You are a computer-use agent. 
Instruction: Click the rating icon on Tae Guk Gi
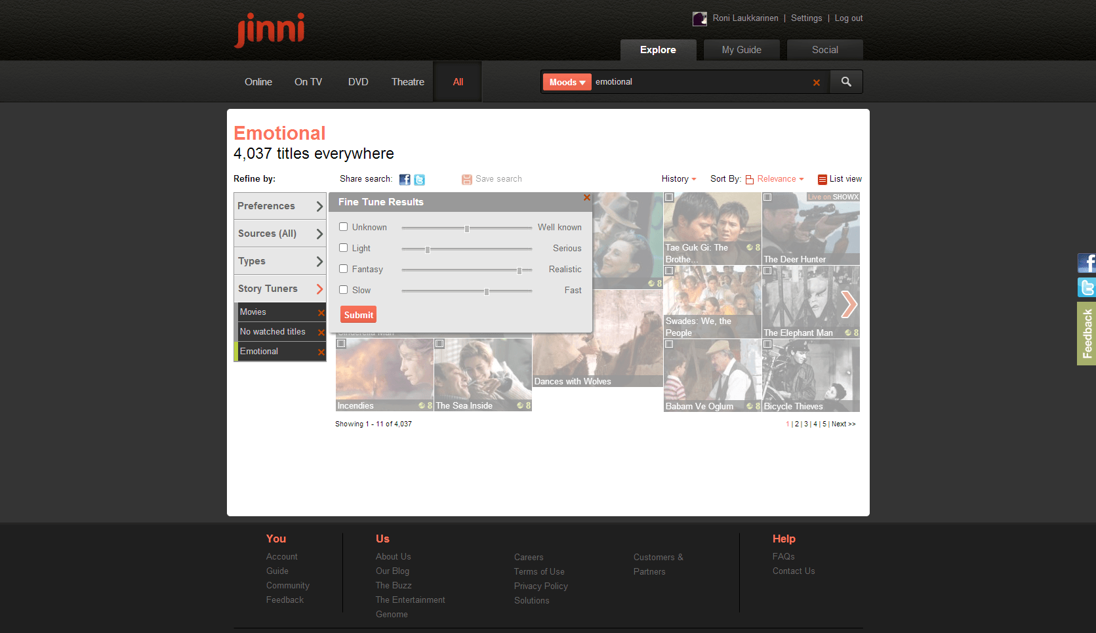(750, 247)
